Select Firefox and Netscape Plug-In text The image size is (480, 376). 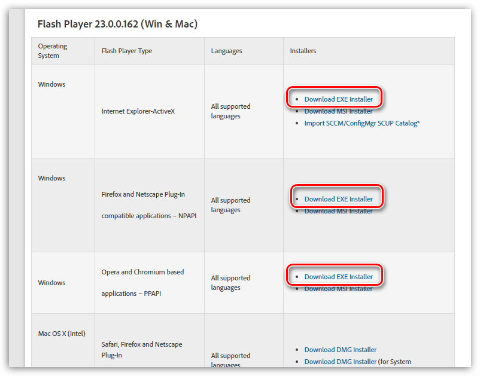tap(143, 194)
